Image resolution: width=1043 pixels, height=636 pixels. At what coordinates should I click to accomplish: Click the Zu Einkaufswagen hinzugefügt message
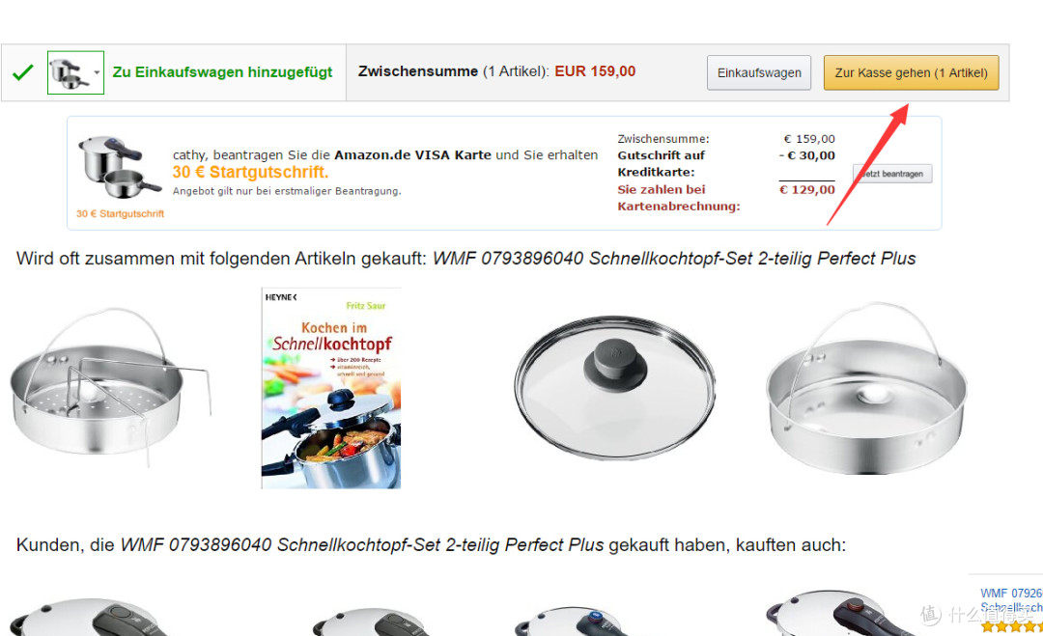222,71
